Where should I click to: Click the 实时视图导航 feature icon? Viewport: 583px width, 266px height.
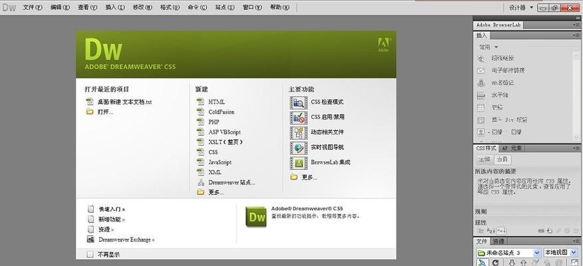pyautogui.click(x=299, y=148)
